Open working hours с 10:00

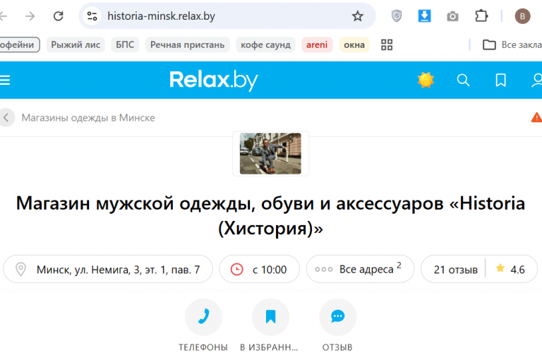point(259,269)
